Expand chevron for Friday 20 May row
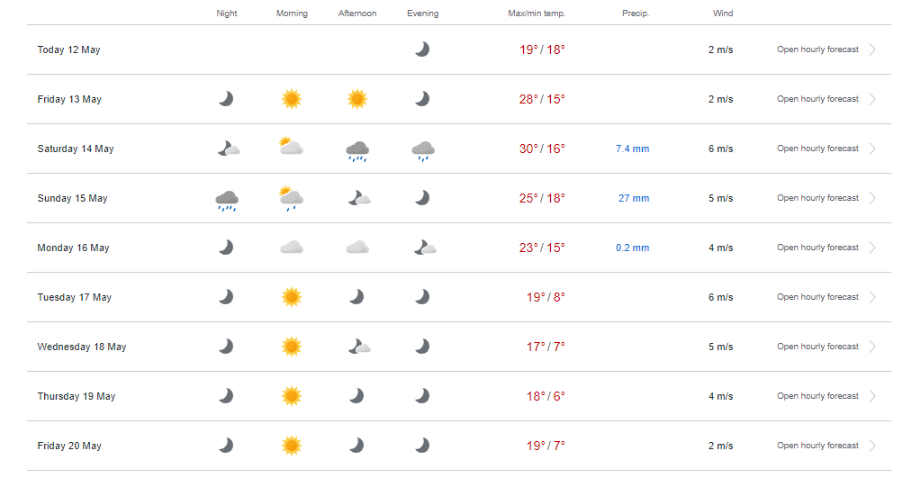Screen dimensions: 921x478 click(873, 445)
